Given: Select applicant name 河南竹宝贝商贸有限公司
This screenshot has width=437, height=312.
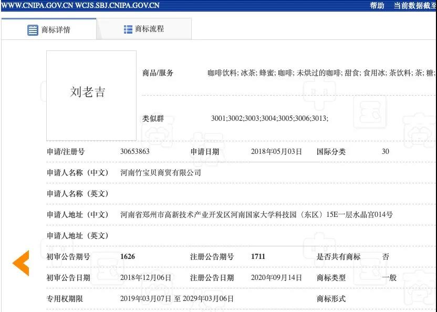Looking at the screenshot, I should (161, 173).
